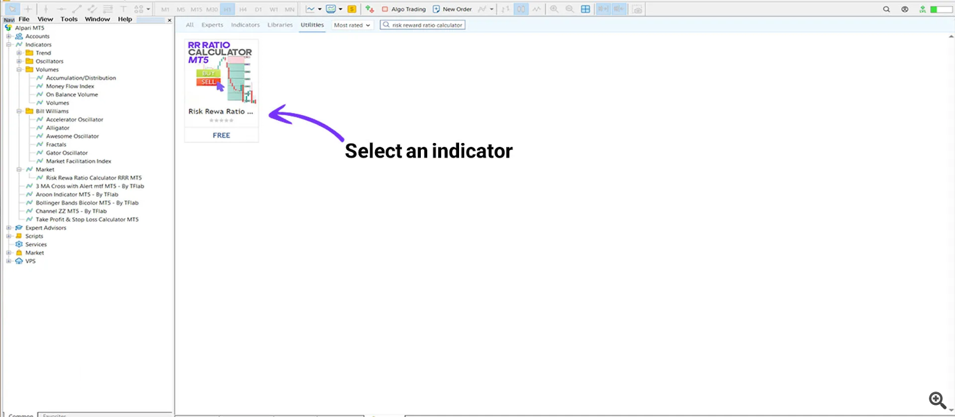The height and width of the screenshot is (417, 955).
Task: Select the vertical line drawing tool
Action: pyautogui.click(x=45, y=9)
